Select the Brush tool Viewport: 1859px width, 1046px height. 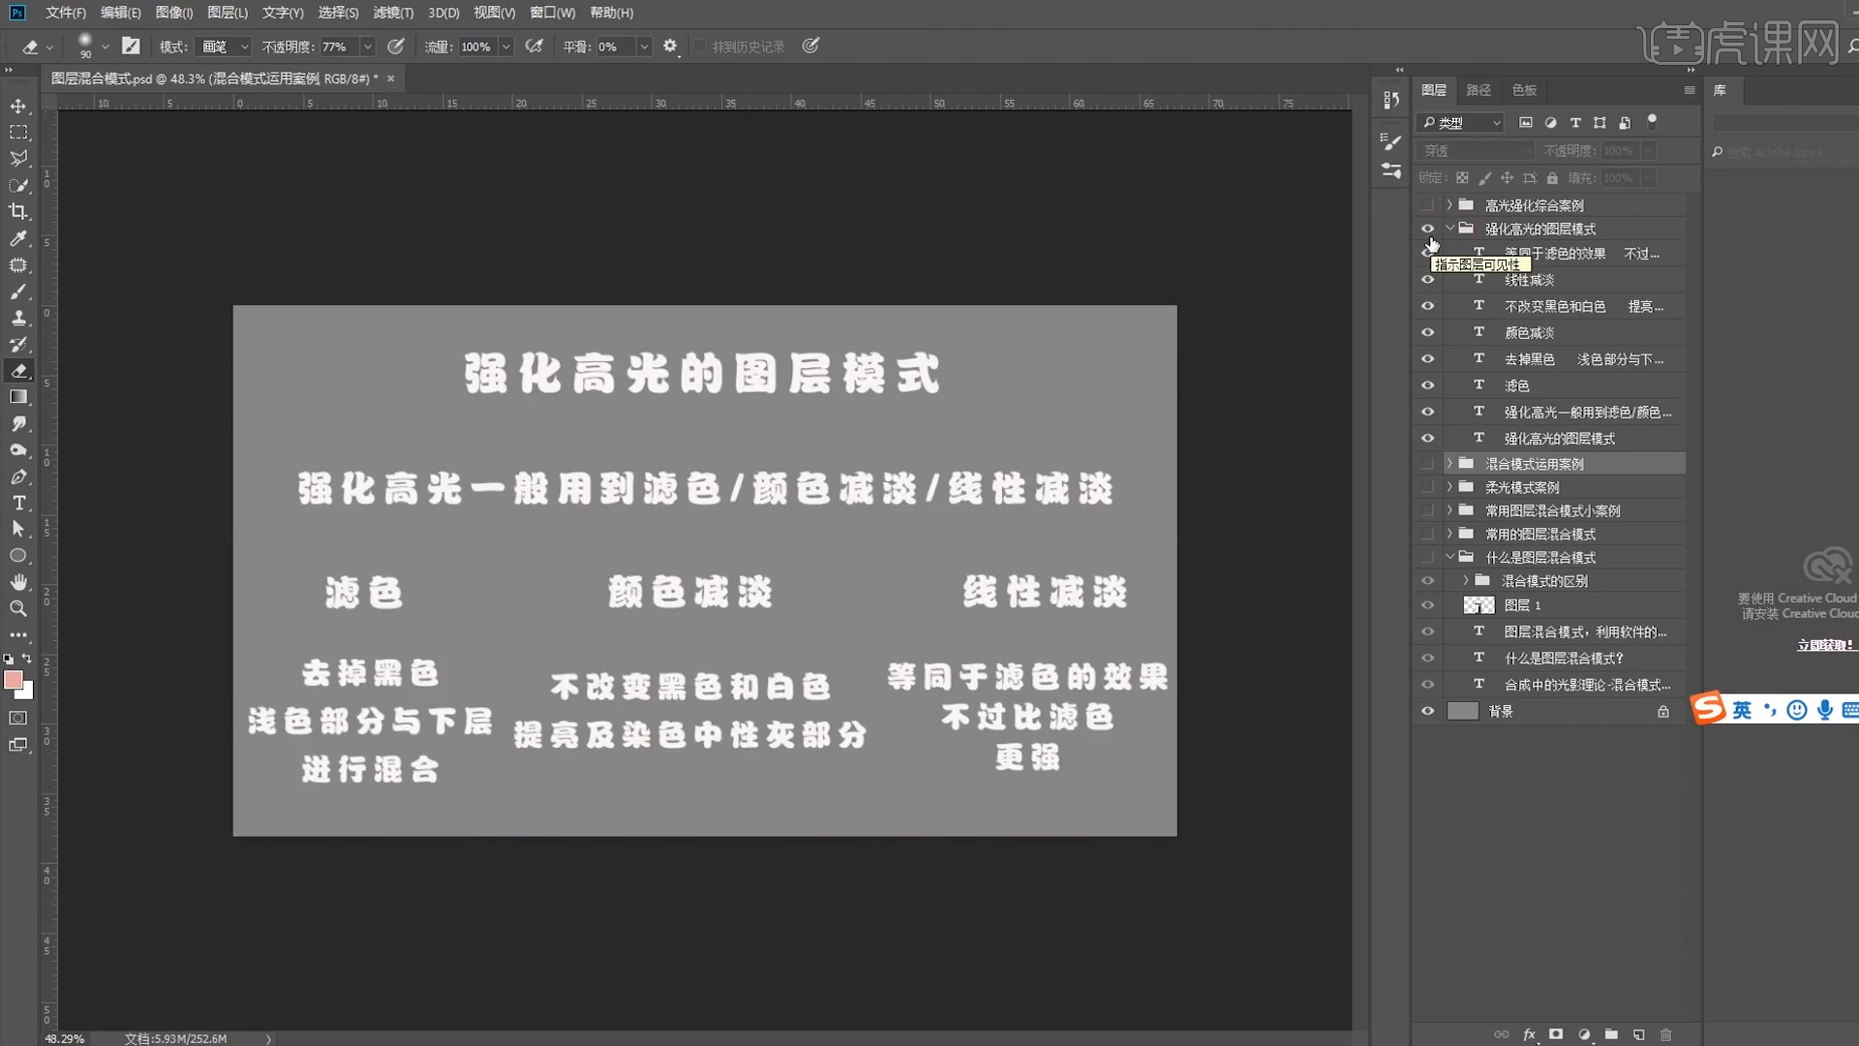[18, 292]
